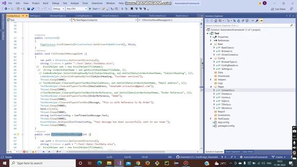Expand the Properties node

tap(211, 37)
